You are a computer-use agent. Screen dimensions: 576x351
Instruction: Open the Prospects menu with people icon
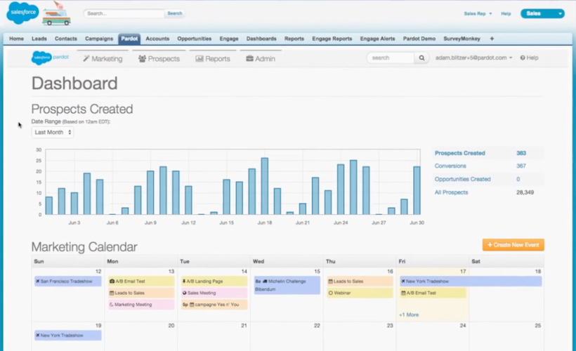(x=159, y=59)
